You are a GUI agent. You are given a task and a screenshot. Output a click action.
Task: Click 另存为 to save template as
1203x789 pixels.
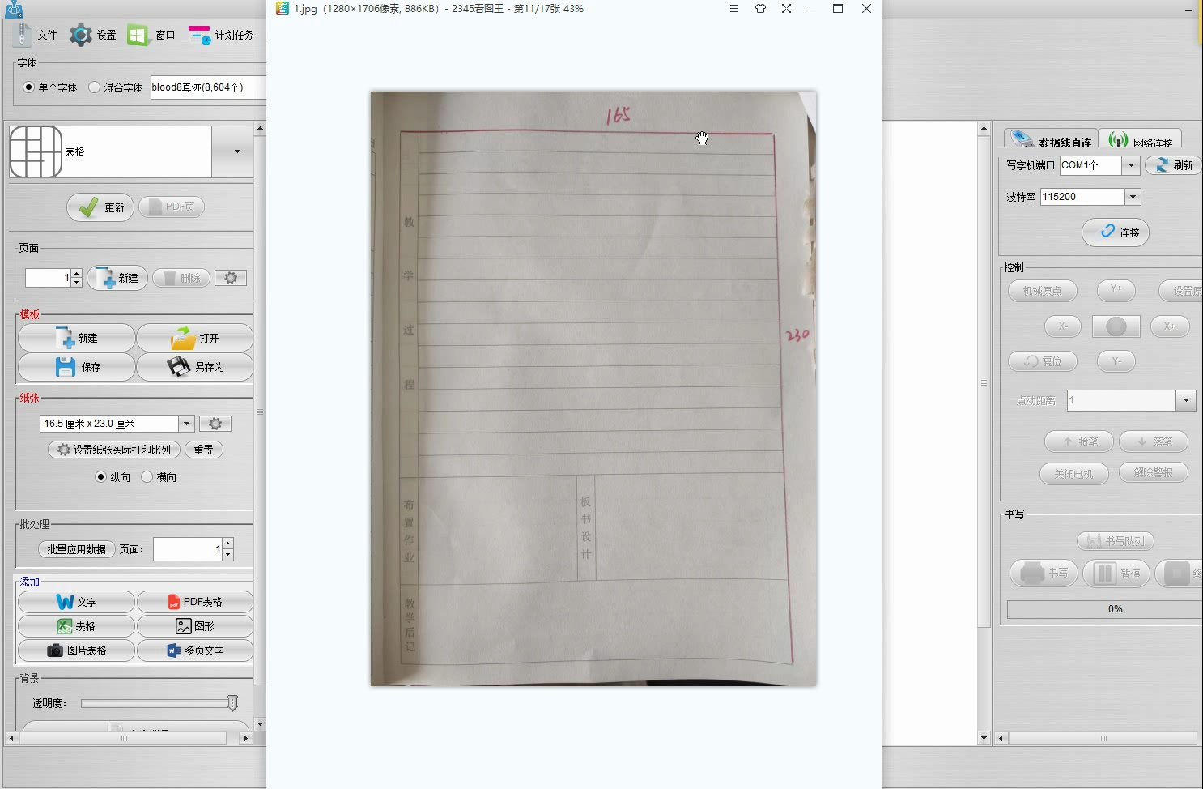(x=195, y=367)
